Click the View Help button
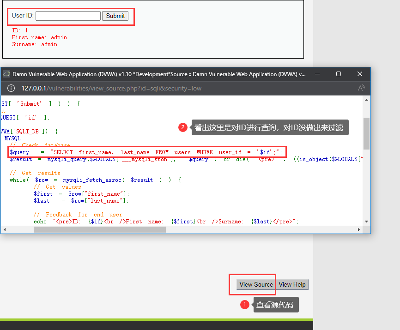Viewport: 400px width, 330px height. (x=292, y=284)
